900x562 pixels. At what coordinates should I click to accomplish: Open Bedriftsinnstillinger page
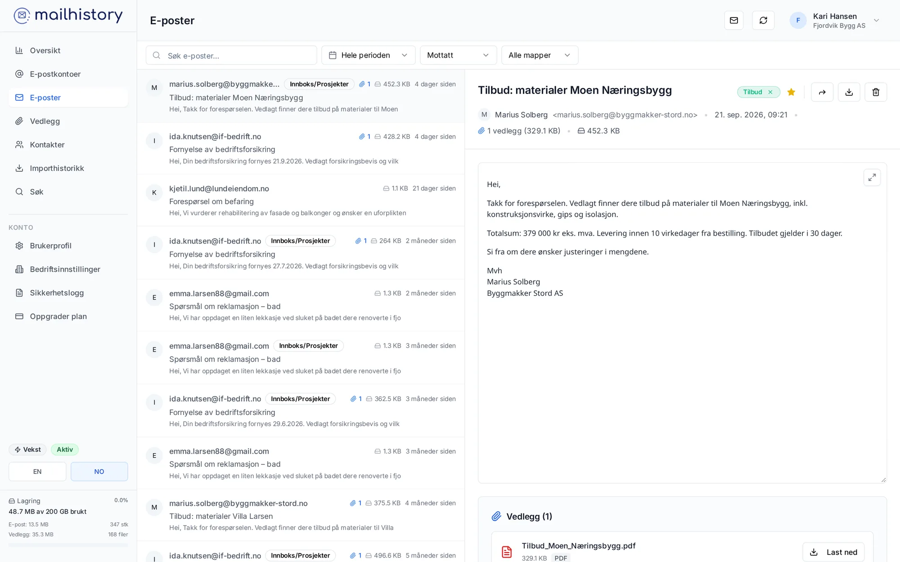click(x=68, y=269)
